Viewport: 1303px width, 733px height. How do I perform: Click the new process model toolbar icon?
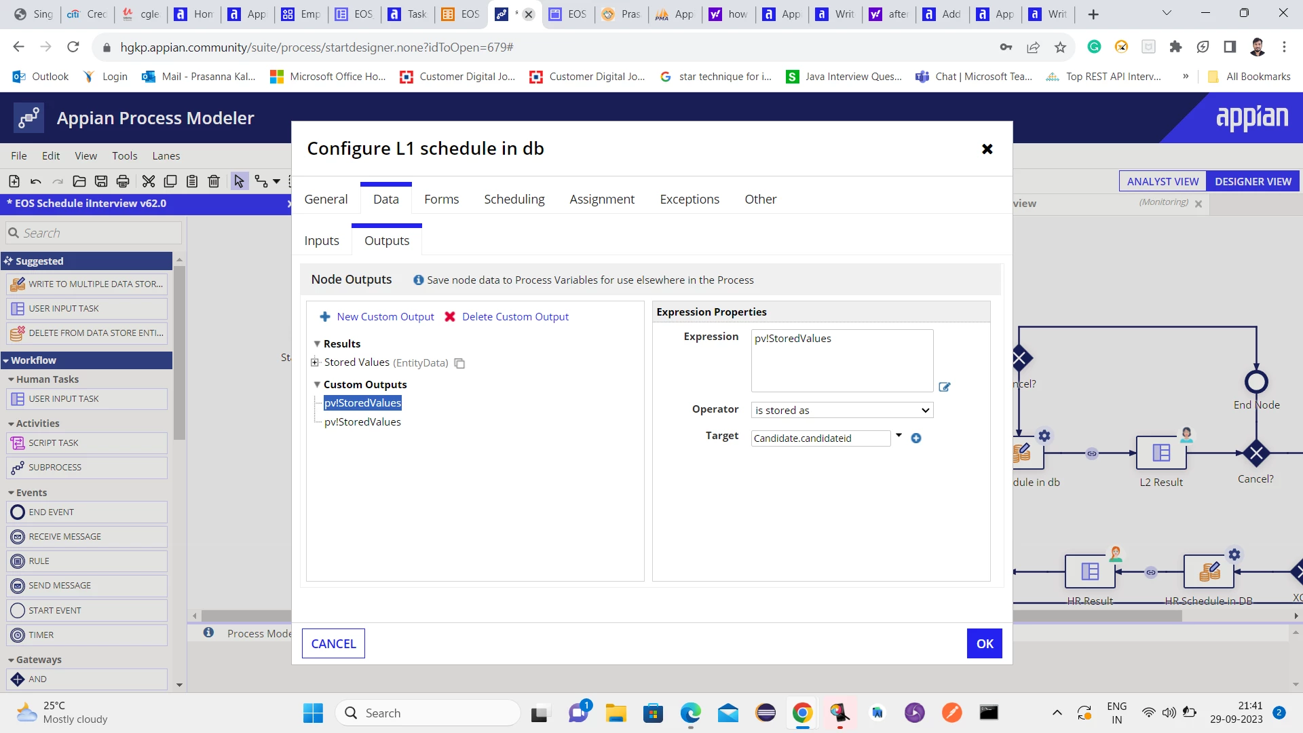(x=14, y=181)
